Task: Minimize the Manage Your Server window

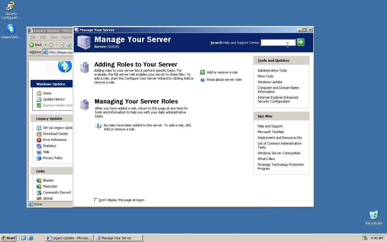Action: (300, 30)
